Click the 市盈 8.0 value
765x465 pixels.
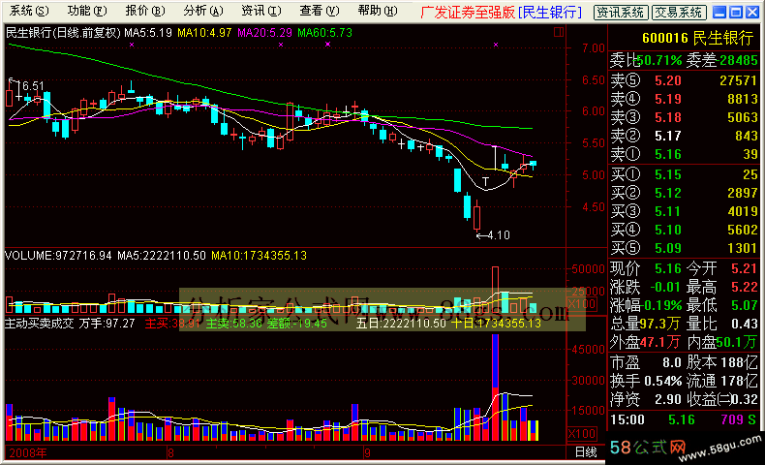pyautogui.click(x=671, y=362)
